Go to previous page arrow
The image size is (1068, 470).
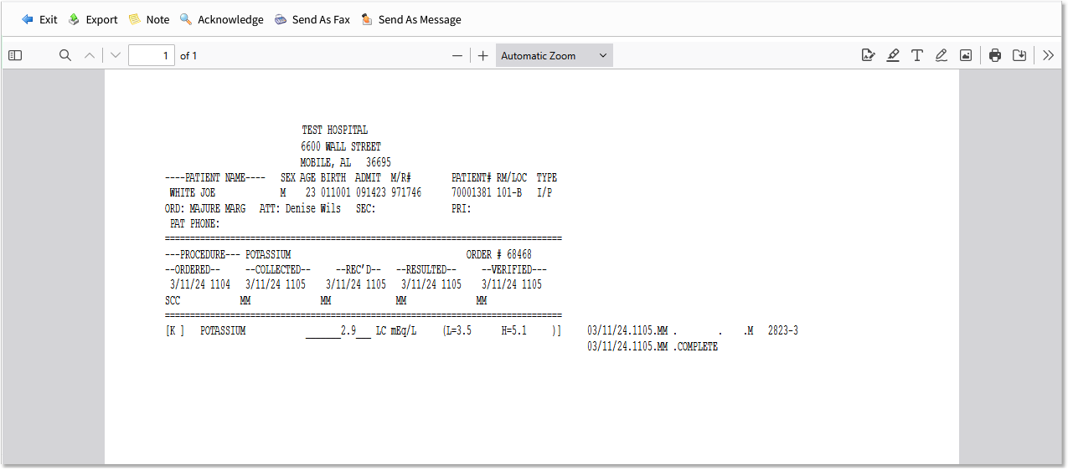pyautogui.click(x=90, y=55)
